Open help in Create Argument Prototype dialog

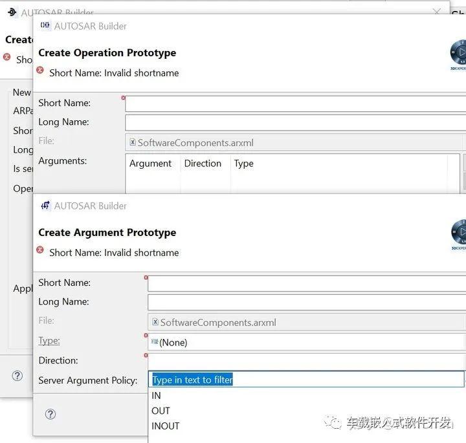tap(50, 414)
